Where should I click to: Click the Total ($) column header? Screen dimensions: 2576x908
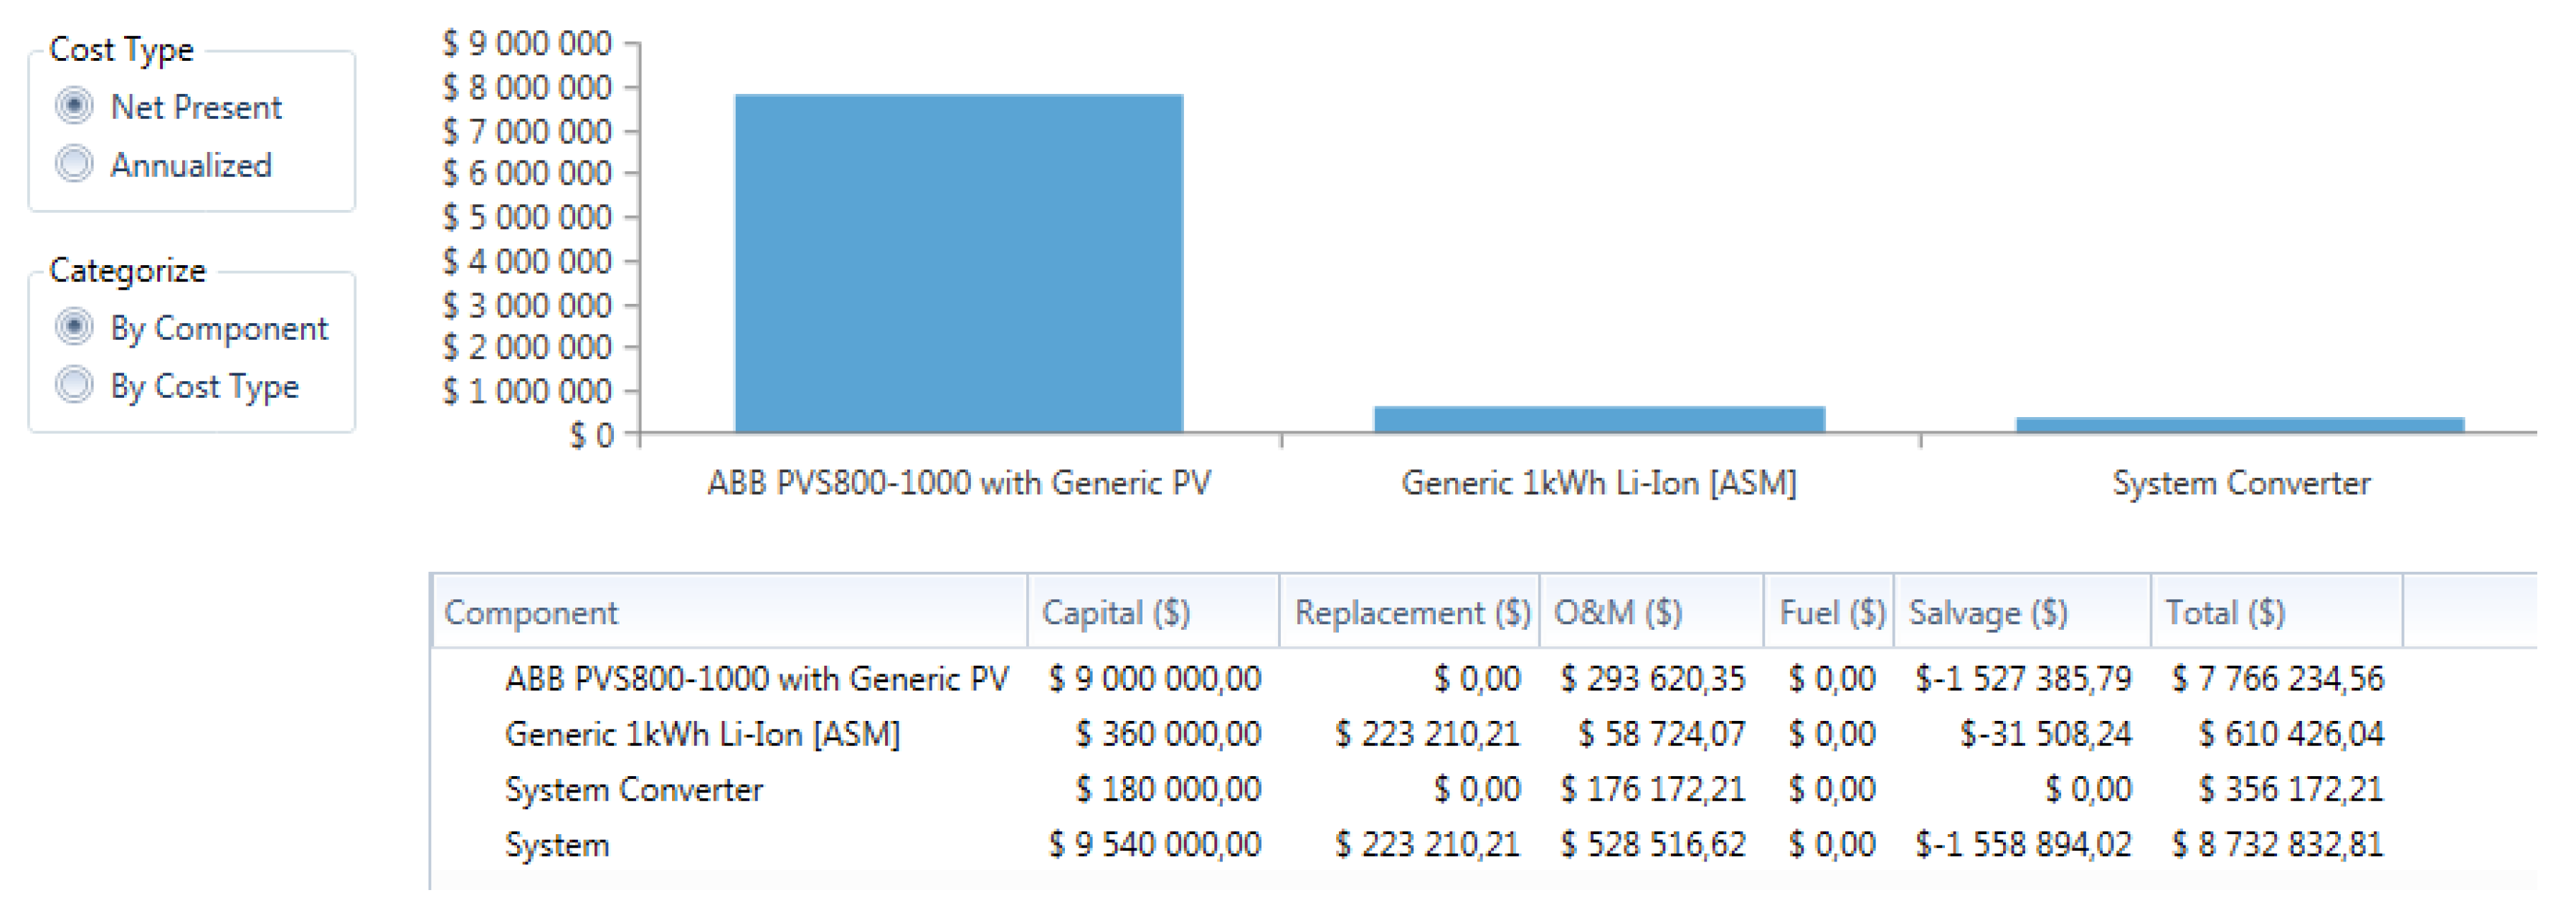pyautogui.click(x=2224, y=612)
